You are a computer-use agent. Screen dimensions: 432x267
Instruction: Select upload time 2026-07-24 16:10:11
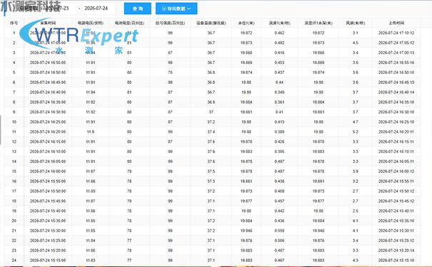[396, 152]
